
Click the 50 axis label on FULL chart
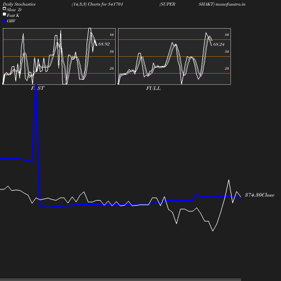[x=226, y=52]
